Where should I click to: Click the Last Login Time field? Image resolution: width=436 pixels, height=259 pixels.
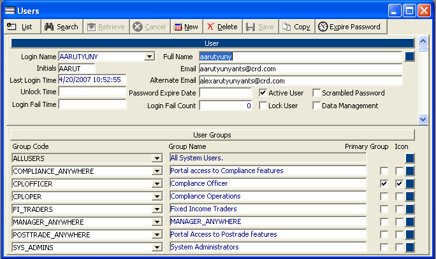pos(92,80)
